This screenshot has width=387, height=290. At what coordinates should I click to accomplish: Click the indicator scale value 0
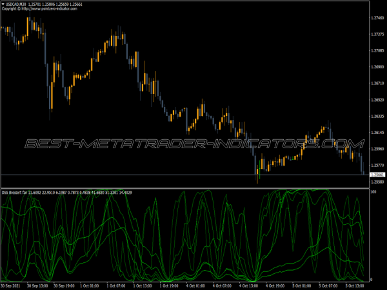click(x=372, y=278)
